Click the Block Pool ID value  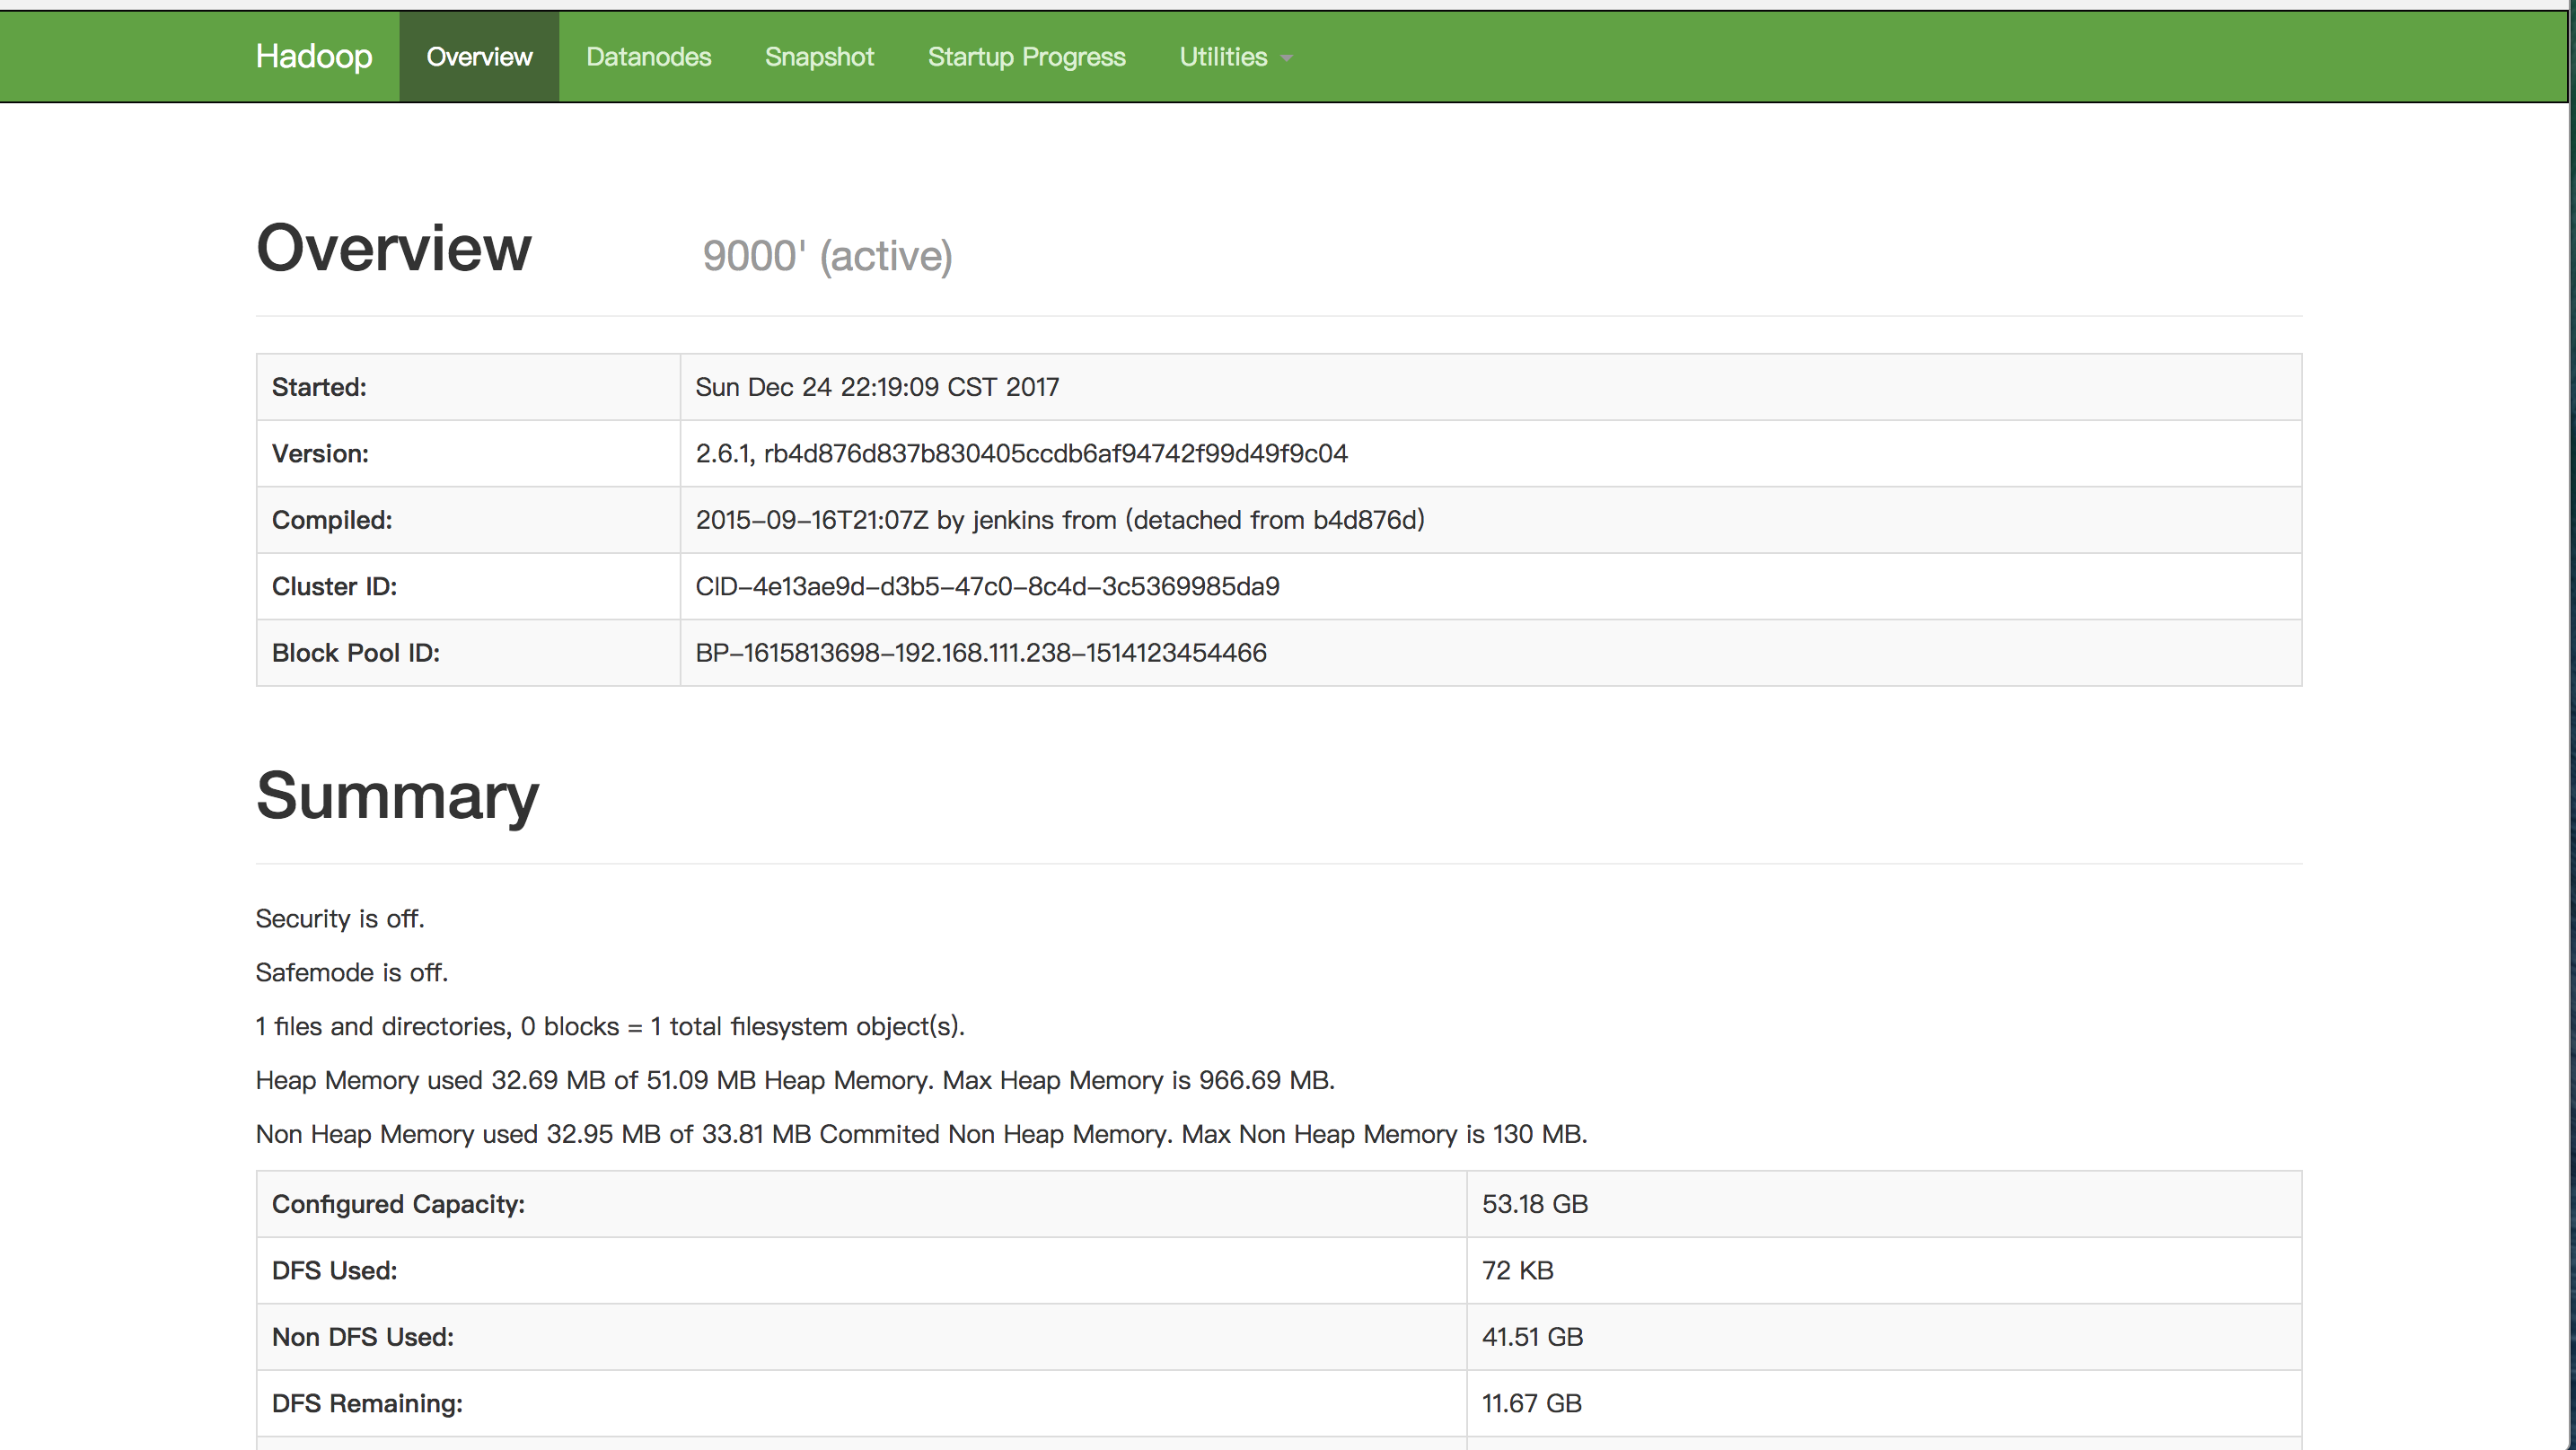[x=980, y=653]
